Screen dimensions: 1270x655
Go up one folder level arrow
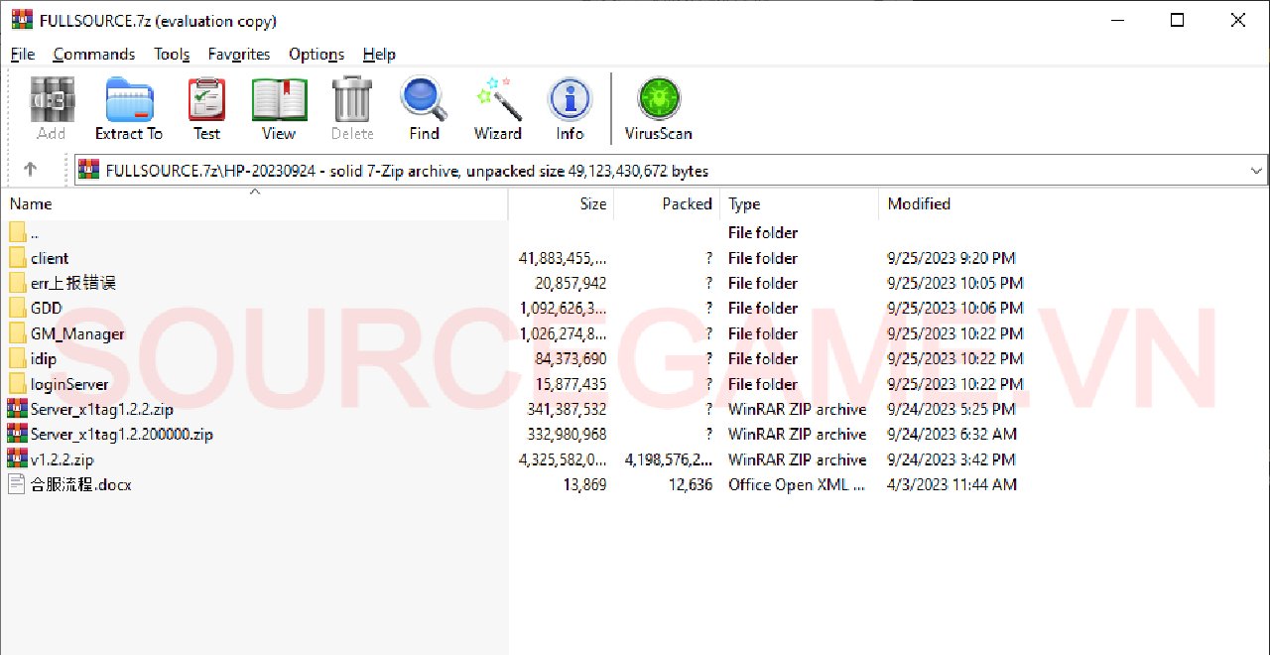click(30, 170)
